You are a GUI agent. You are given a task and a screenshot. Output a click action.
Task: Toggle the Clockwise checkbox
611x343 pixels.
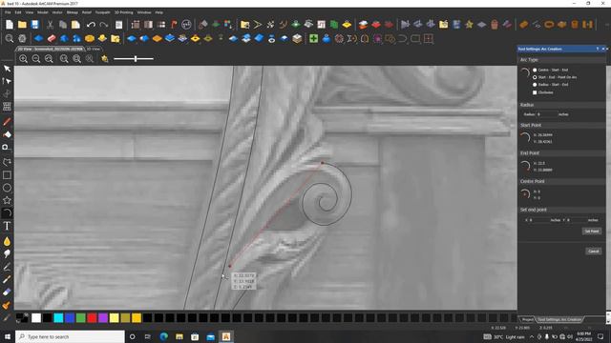coord(535,92)
